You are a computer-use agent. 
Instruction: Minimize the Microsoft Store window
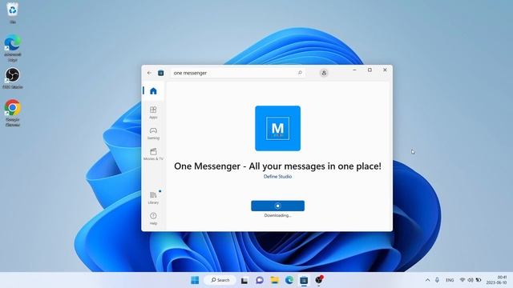click(x=354, y=70)
